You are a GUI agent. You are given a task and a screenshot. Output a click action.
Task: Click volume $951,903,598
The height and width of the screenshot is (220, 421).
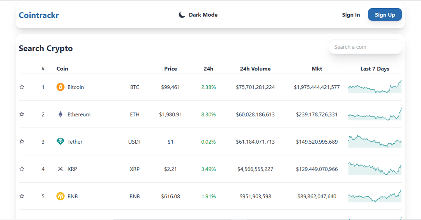255,197
